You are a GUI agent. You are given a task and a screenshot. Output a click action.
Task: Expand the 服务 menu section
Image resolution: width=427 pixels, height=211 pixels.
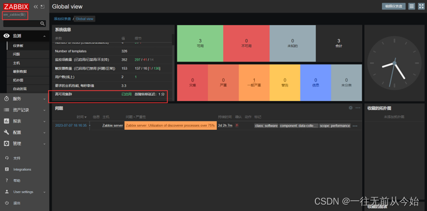(44, 99)
